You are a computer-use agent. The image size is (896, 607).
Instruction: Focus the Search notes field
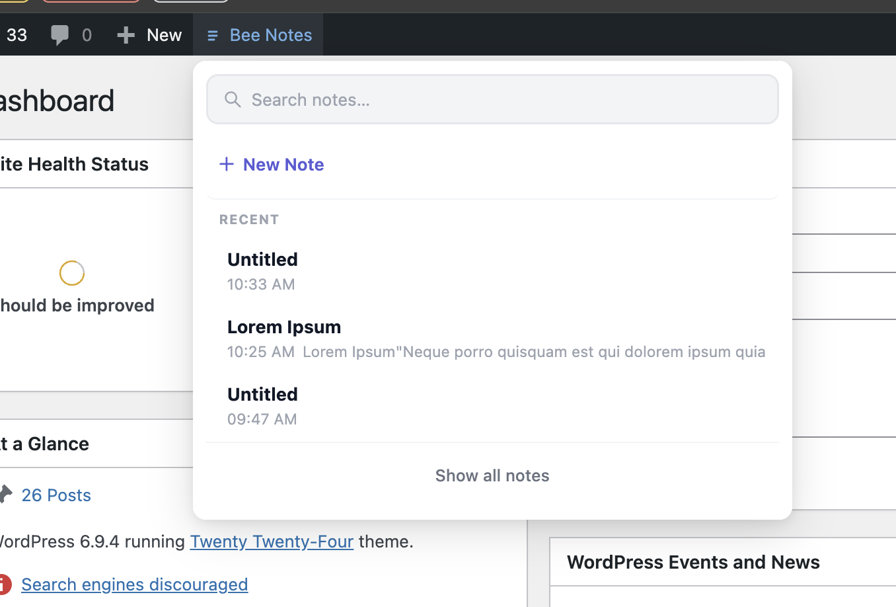492,99
